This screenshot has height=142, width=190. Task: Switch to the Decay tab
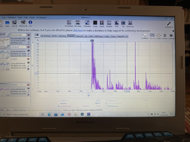pos(113,36)
